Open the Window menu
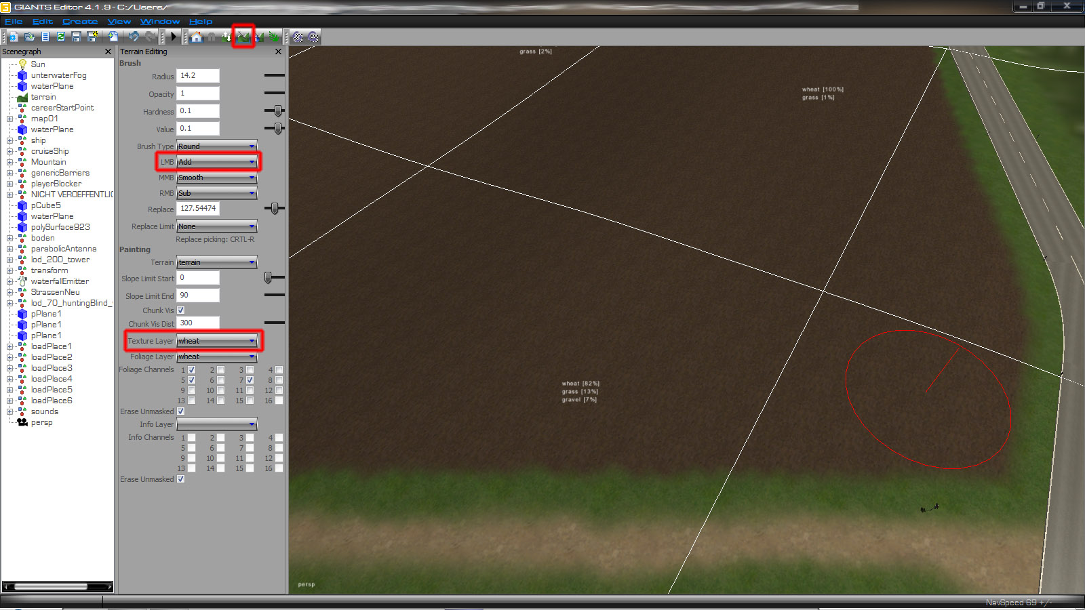Viewport: 1085px width, 610px height. (159, 22)
